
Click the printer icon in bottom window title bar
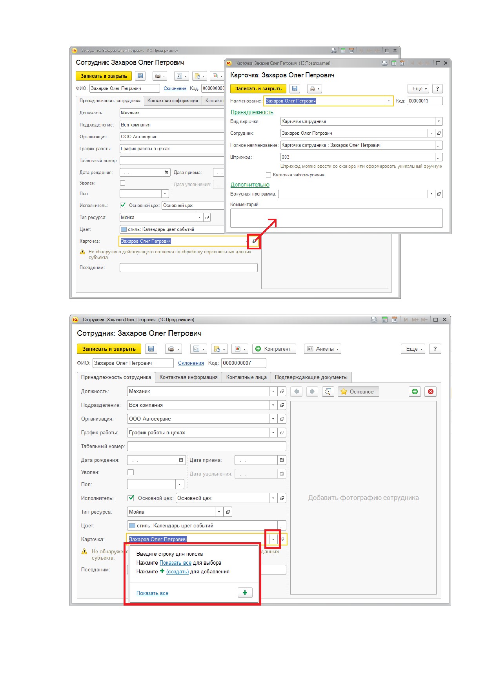pyautogui.click(x=374, y=320)
